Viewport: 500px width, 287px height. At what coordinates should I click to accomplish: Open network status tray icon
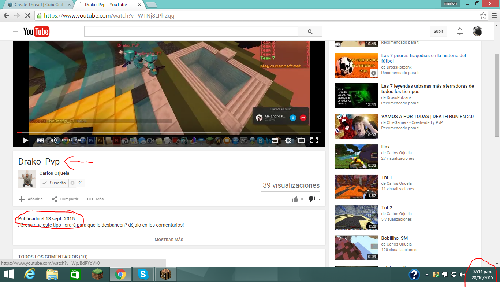(454, 274)
